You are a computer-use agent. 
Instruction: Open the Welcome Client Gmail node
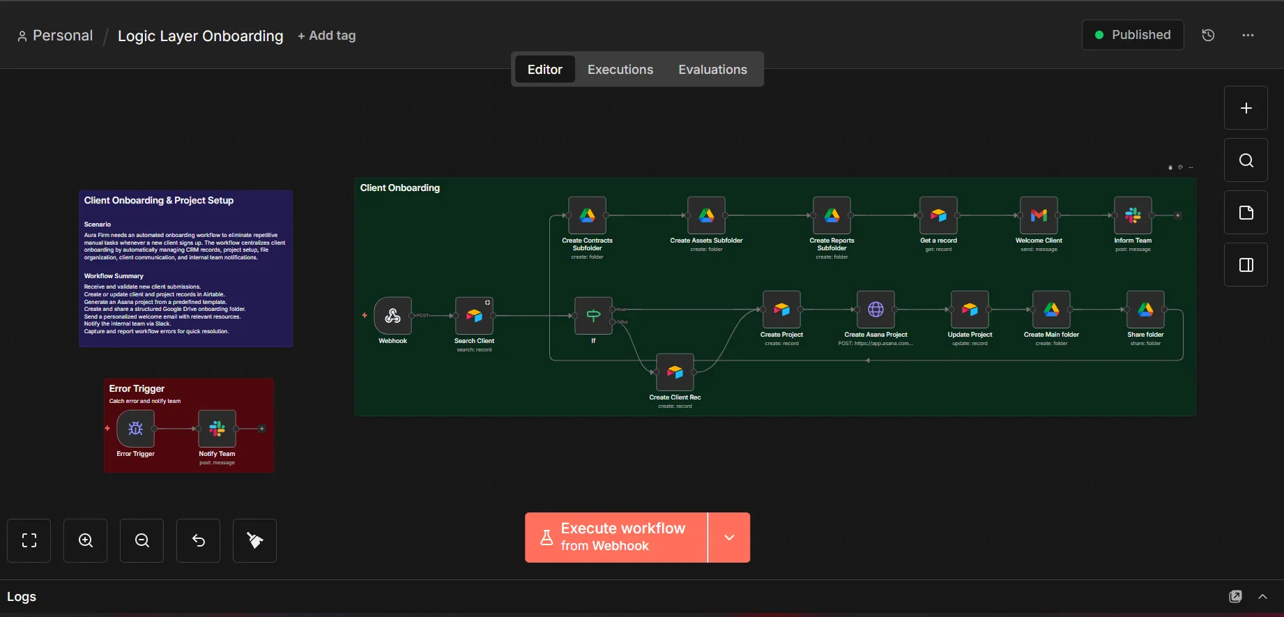coord(1039,215)
